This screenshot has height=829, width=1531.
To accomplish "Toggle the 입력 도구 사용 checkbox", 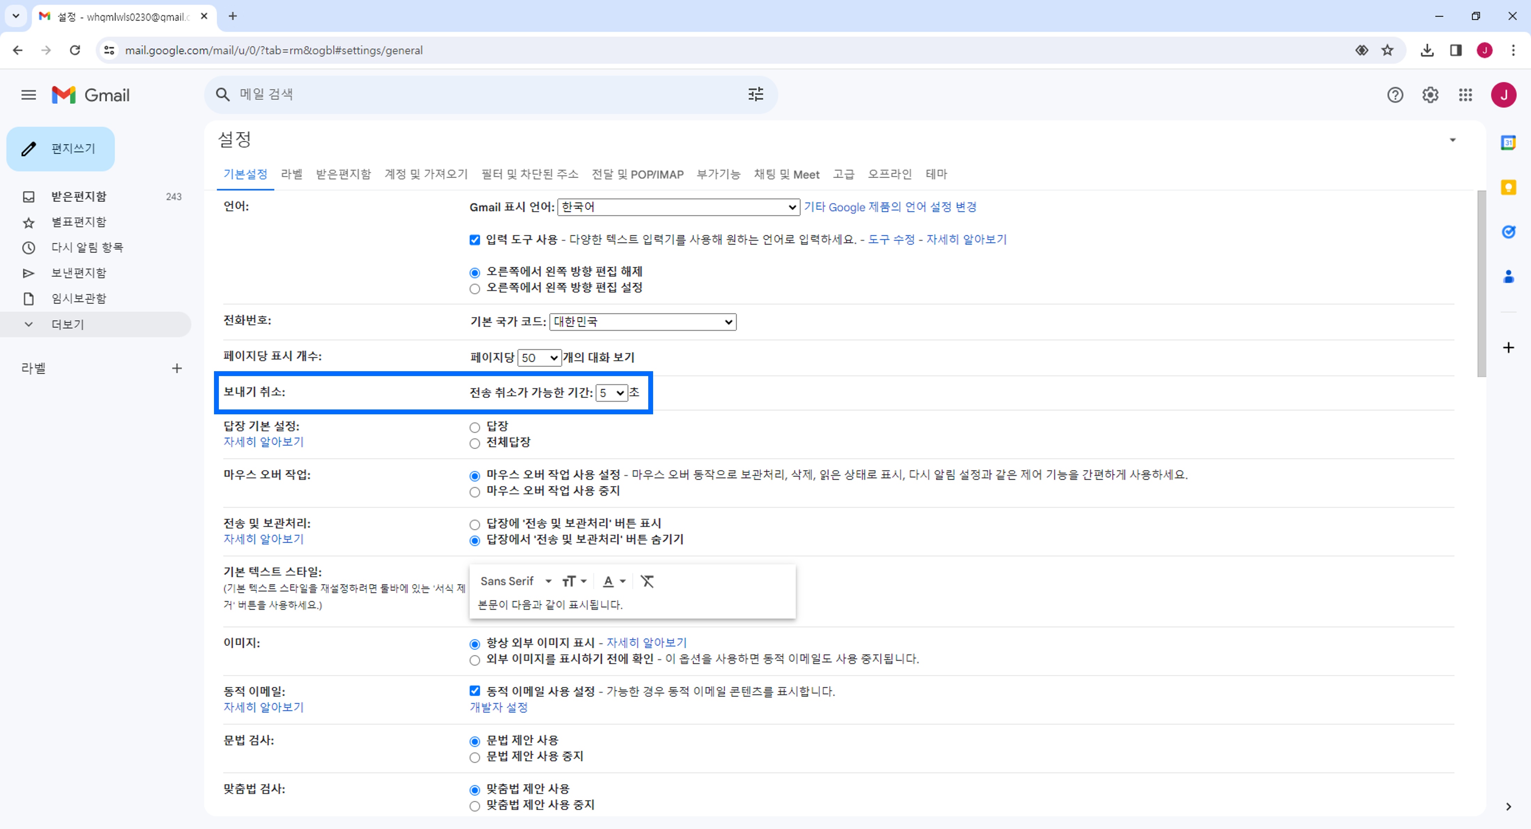I will [474, 239].
